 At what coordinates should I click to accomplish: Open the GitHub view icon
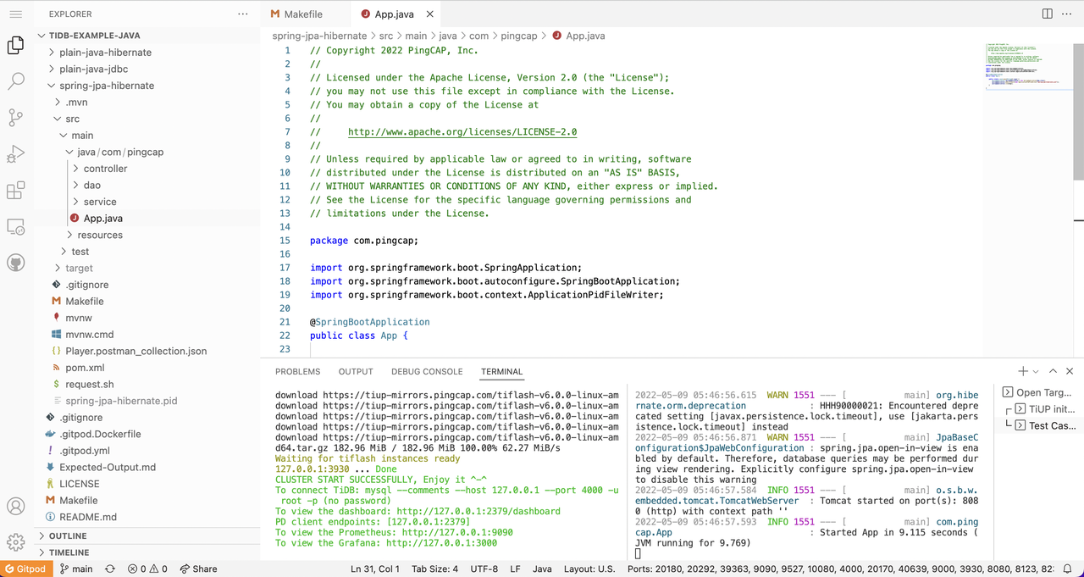click(x=15, y=263)
